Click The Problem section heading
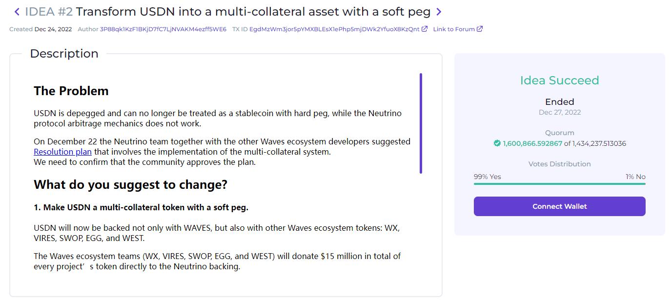The width and height of the screenshot is (671, 300). 71,91
